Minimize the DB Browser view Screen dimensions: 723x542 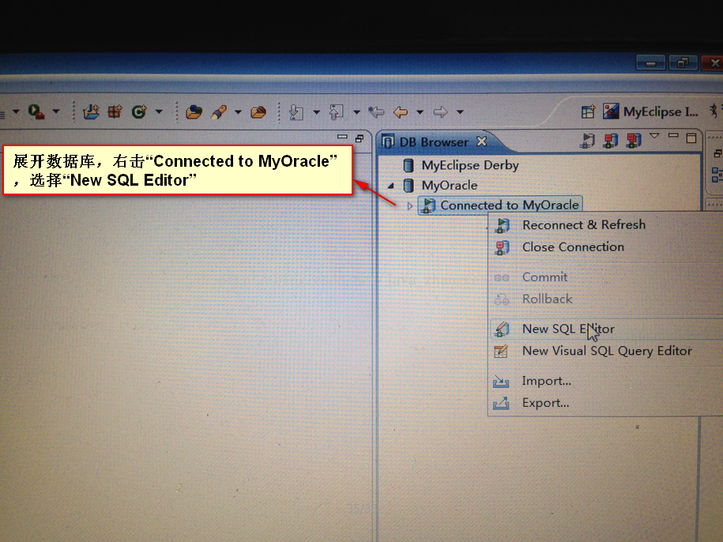pos(673,136)
